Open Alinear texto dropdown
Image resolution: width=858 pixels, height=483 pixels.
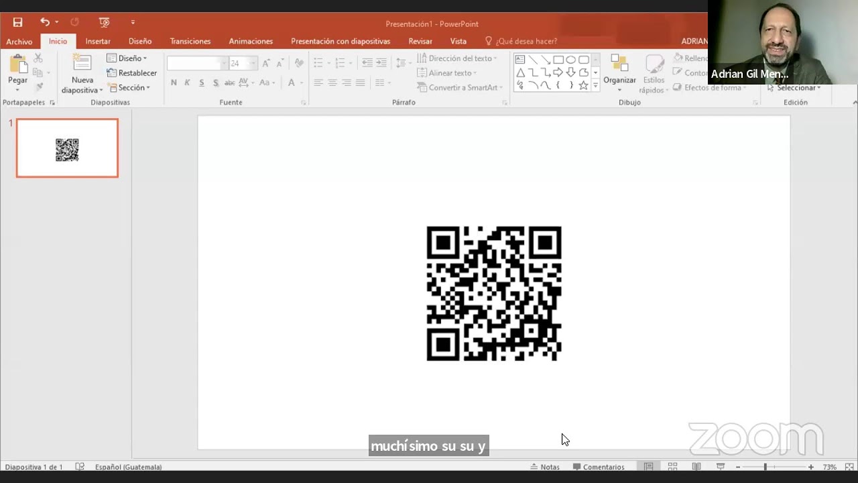pyautogui.click(x=447, y=73)
